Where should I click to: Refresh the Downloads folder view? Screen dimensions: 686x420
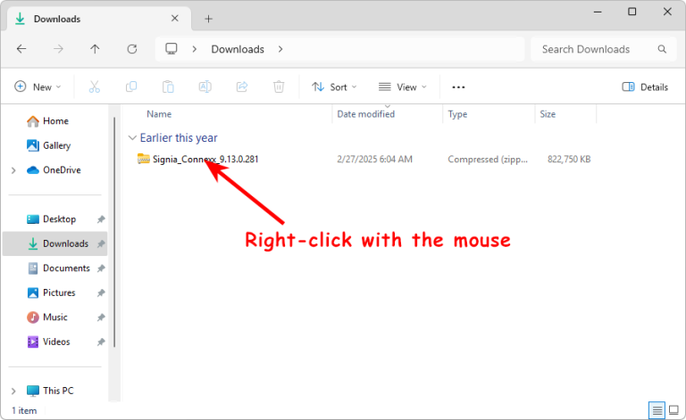[x=132, y=49]
